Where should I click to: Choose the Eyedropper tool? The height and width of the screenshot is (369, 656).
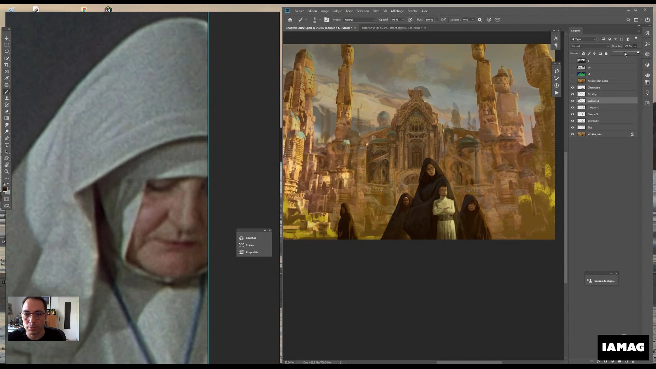[6, 78]
